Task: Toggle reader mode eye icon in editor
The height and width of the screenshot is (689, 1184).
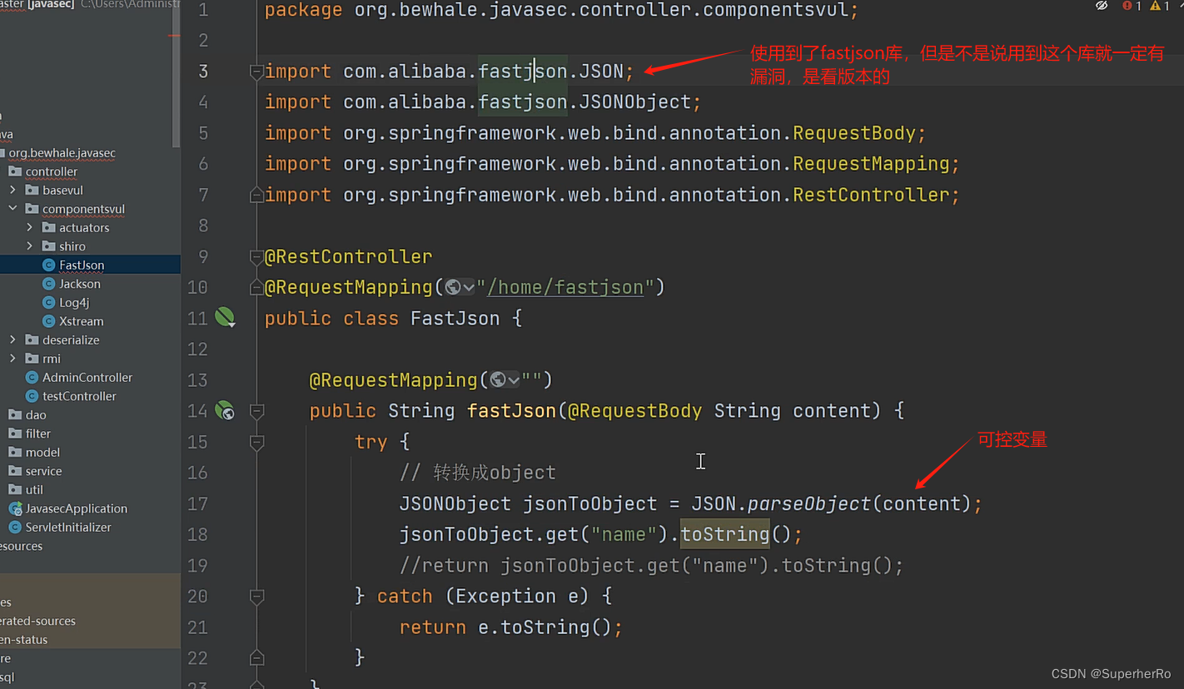Action: click(x=1102, y=6)
